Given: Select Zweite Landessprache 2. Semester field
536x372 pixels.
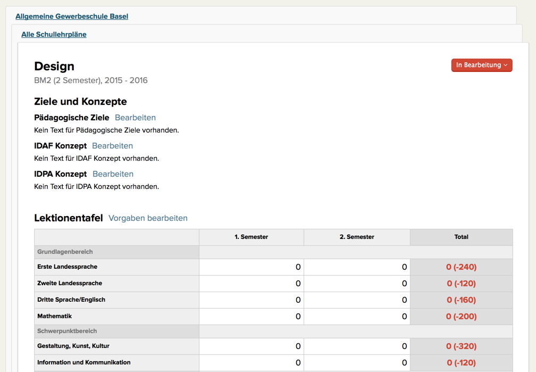Looking at the screenshot, I should click(x=357, y=283).
